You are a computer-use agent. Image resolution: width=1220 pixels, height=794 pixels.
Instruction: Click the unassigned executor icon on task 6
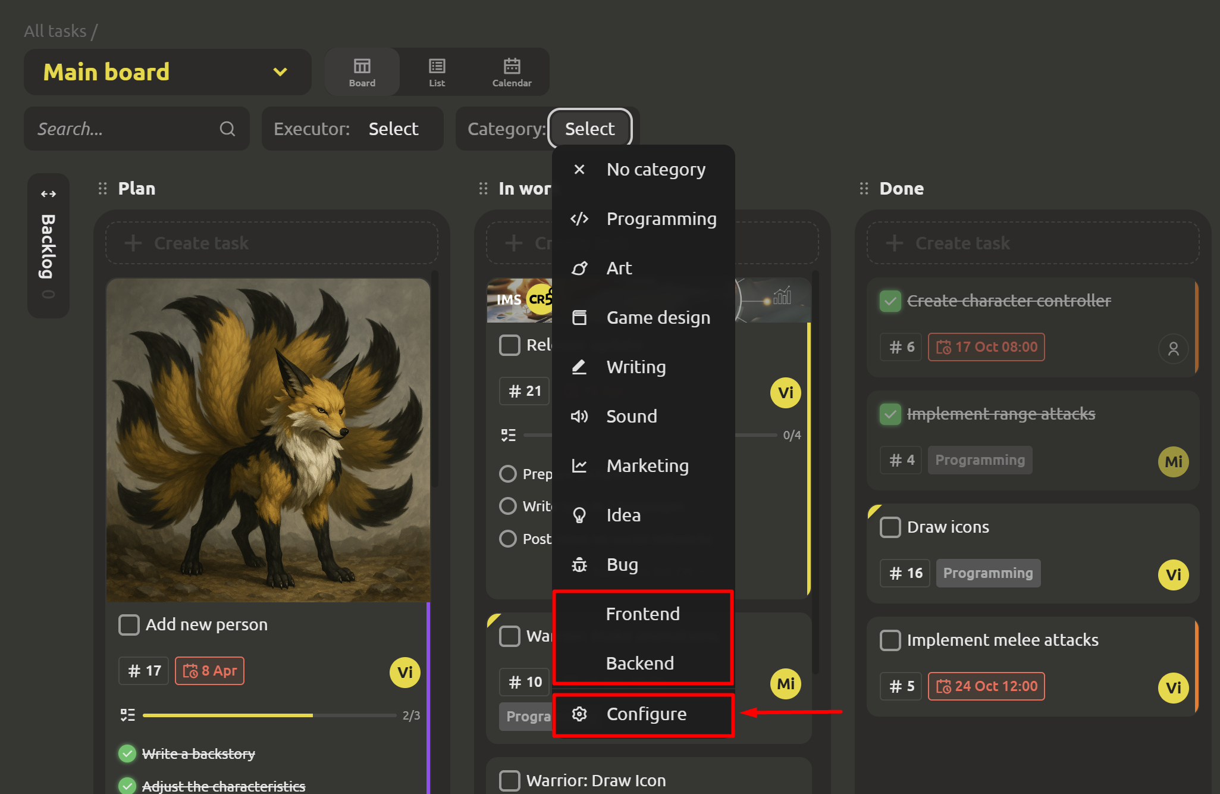click(1173, 349)
